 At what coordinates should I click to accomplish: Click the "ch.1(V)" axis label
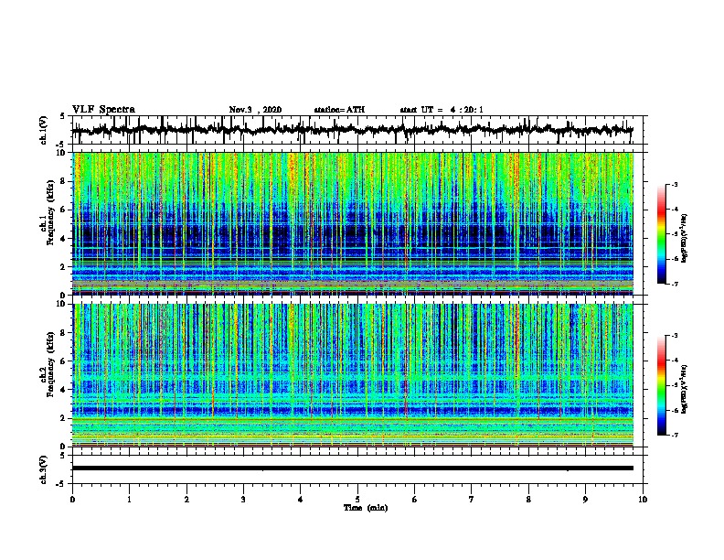pyautogui.click(x=43, y=130)
